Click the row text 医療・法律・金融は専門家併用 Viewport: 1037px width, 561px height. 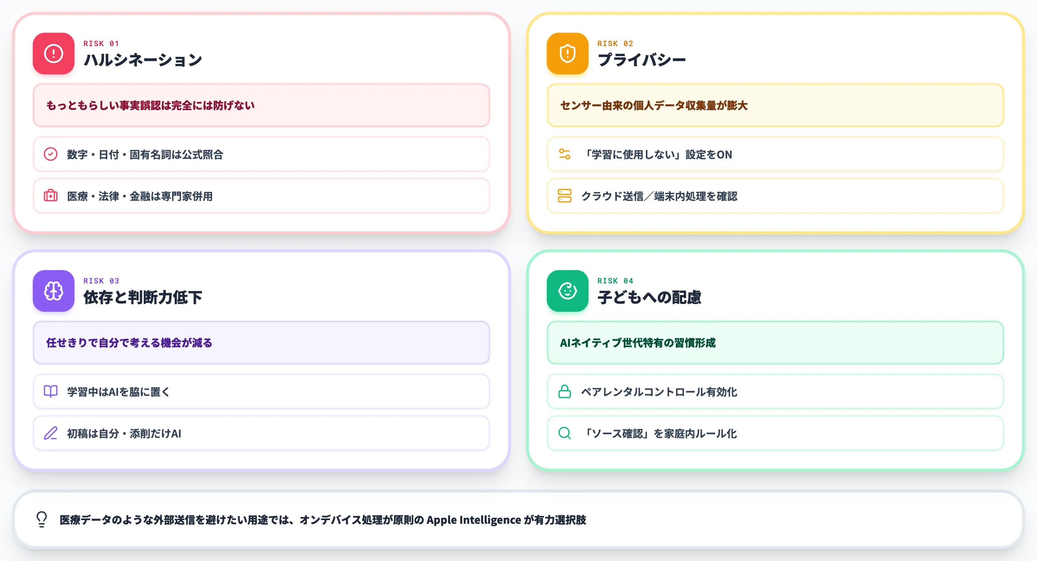click(x=140, y=196)
